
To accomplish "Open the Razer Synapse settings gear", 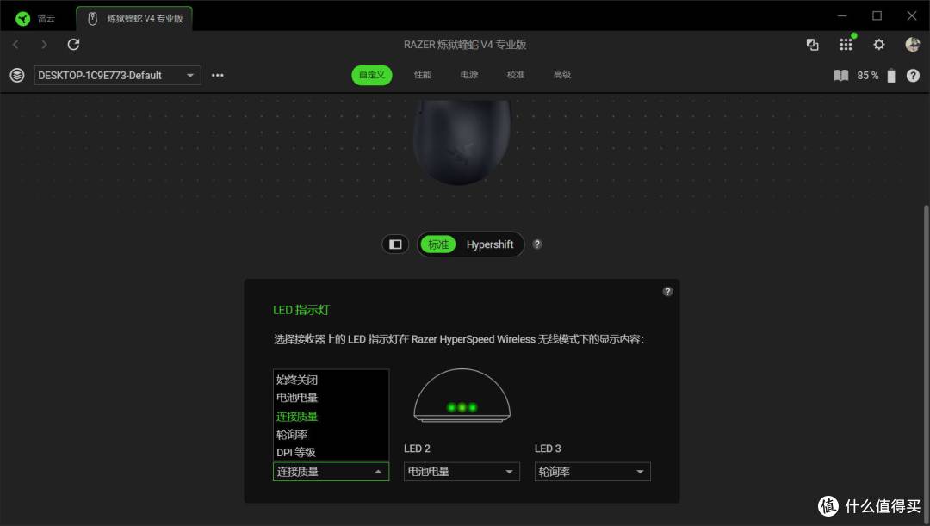I will tap(878, 44).
